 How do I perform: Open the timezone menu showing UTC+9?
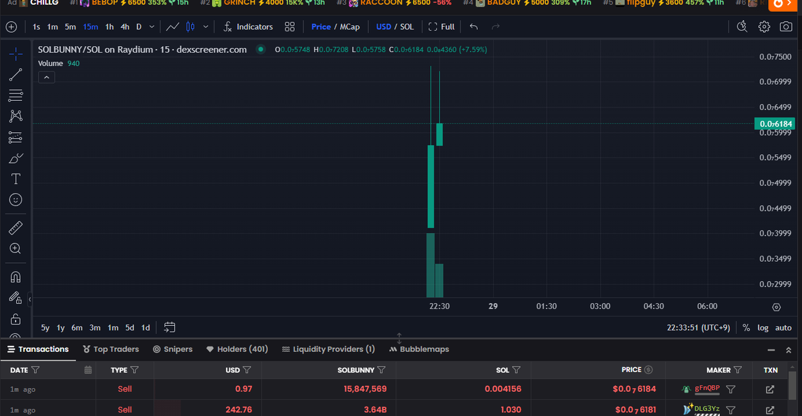700,328
